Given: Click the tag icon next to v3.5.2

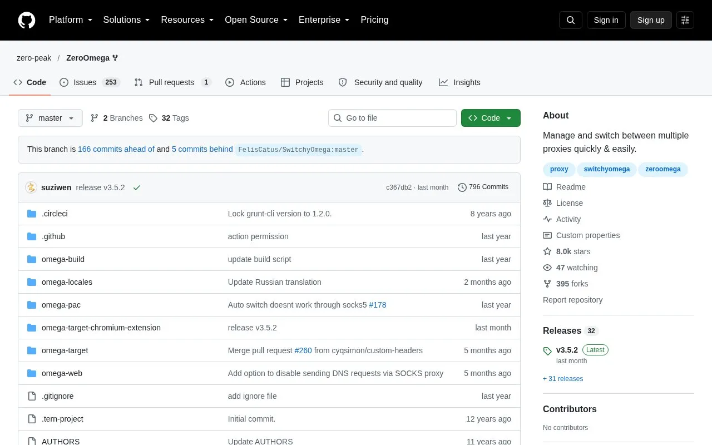Looking at the screenshot, I should pos(547,351).
